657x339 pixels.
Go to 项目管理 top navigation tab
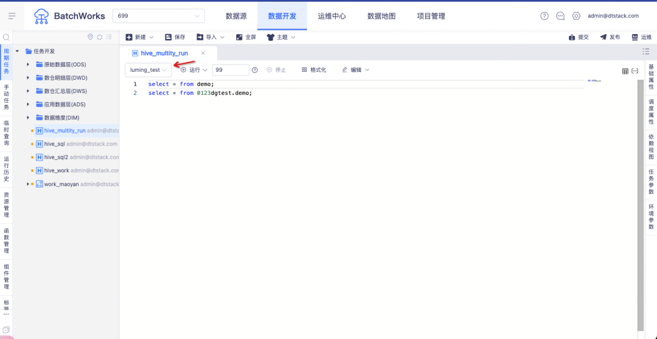tap(431, 16)
